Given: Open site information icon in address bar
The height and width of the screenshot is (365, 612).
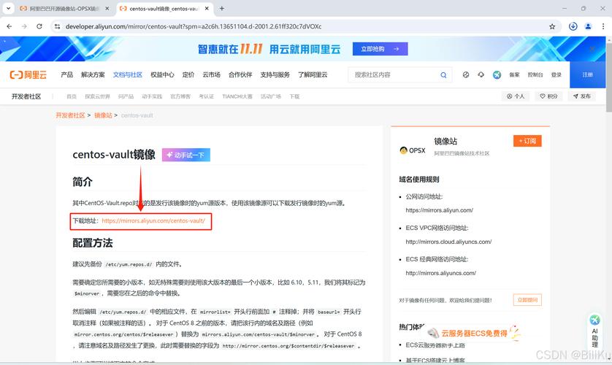Looking at the screenshot, I should (x=58, y=26).
